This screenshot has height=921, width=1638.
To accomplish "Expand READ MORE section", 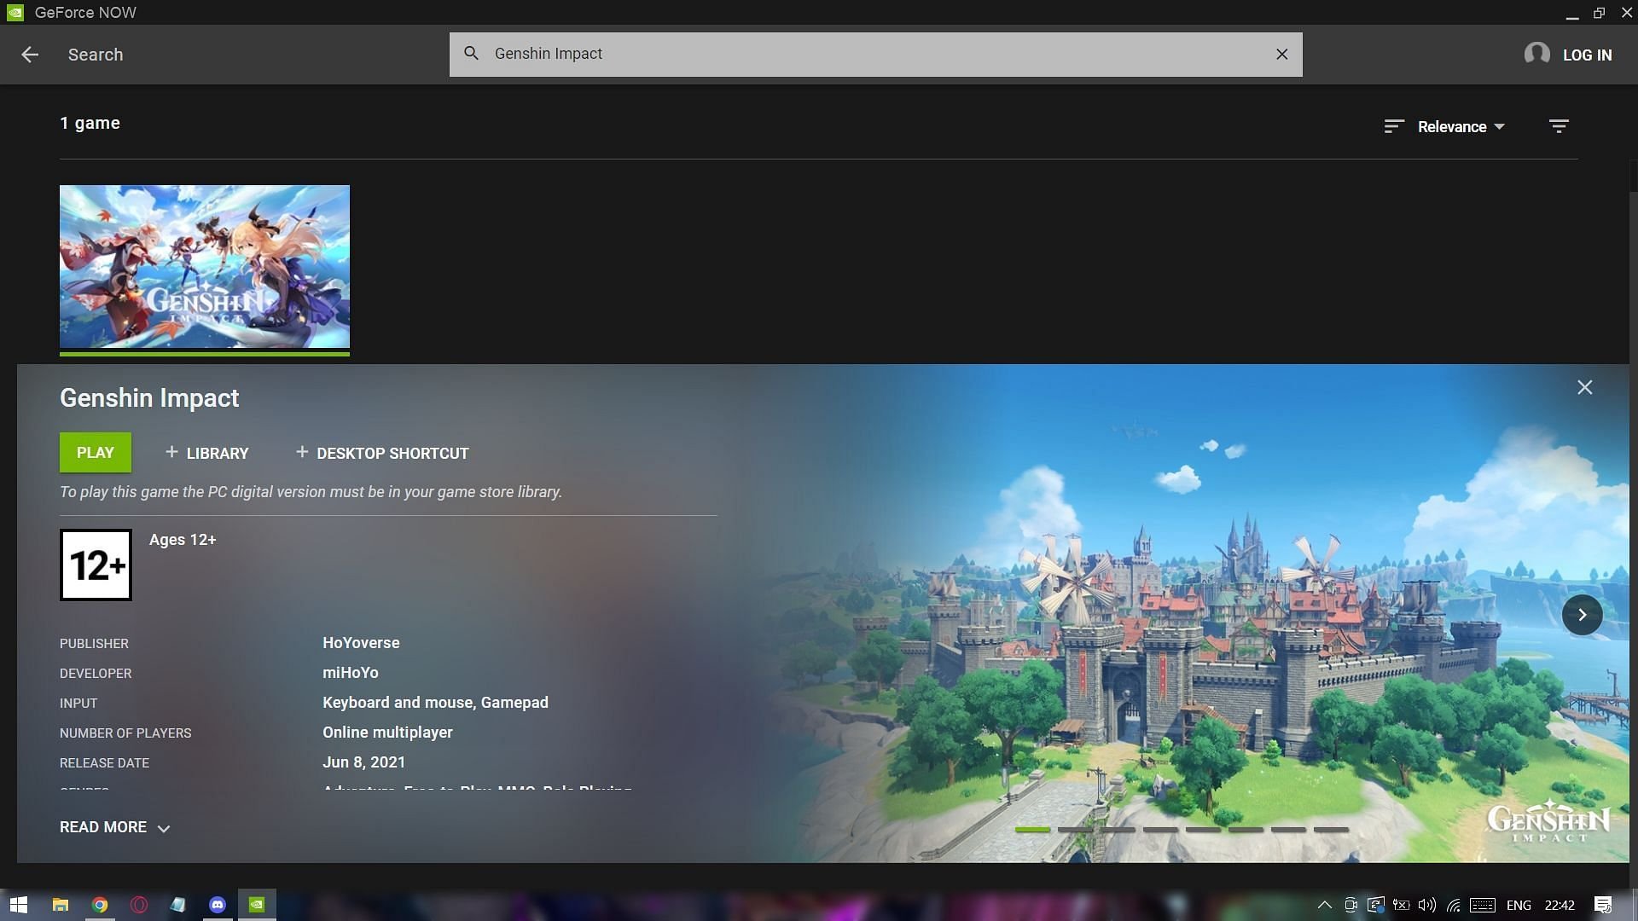I will tap(113, 826).
